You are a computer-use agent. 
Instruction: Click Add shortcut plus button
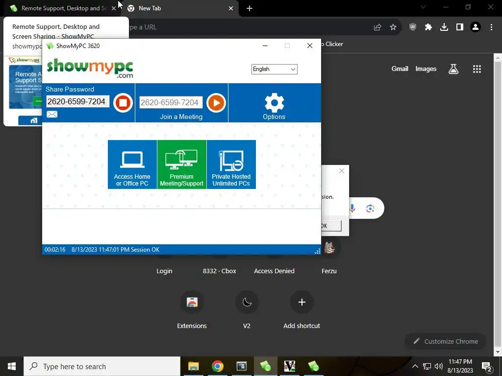click(301, 302)
